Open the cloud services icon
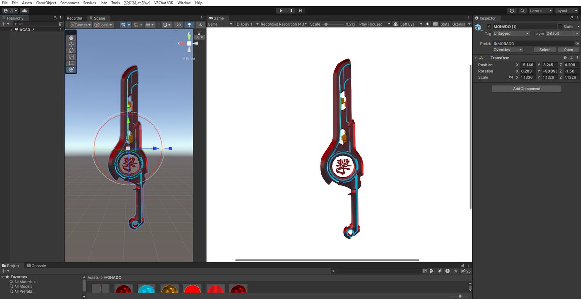 click(25, 10)
